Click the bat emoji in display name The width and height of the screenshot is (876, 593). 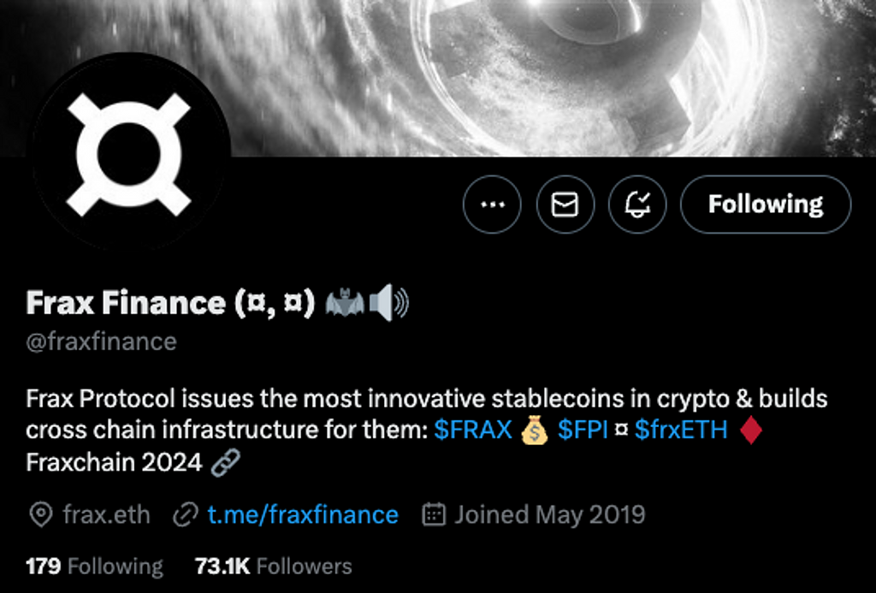tap(345, 304)
